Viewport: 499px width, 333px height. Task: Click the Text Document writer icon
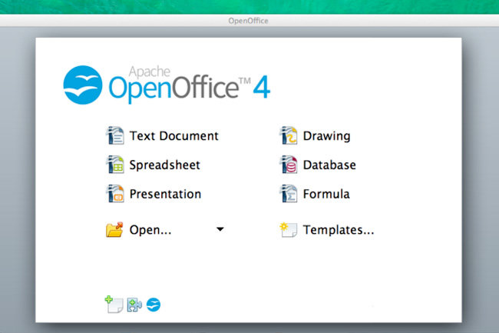click(114, 136)
